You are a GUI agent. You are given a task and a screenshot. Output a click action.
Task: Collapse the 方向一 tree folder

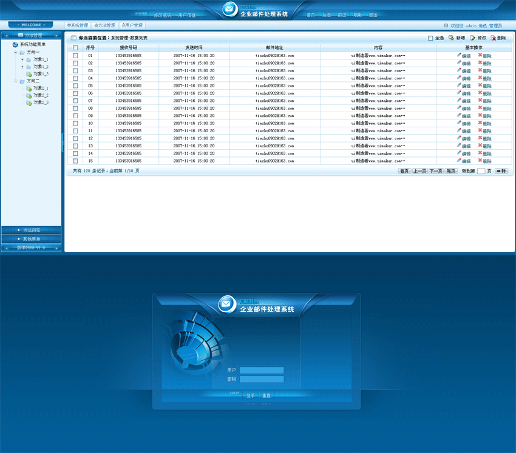(15, 52)
